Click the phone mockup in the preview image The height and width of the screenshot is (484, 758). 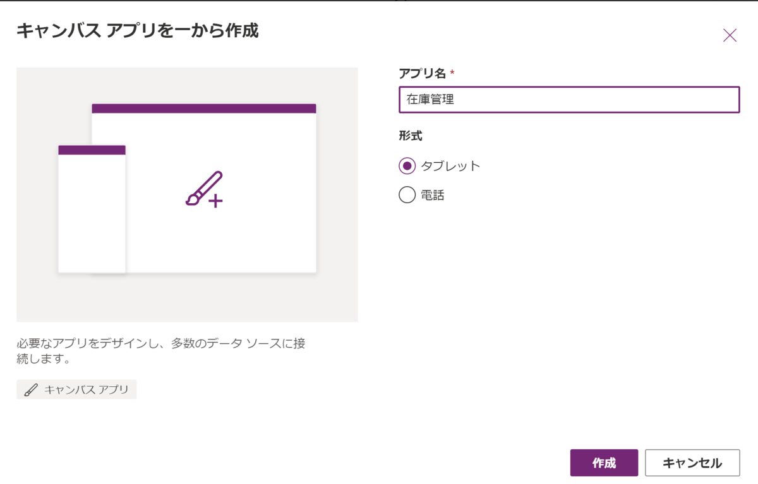[x=92, y=208]
